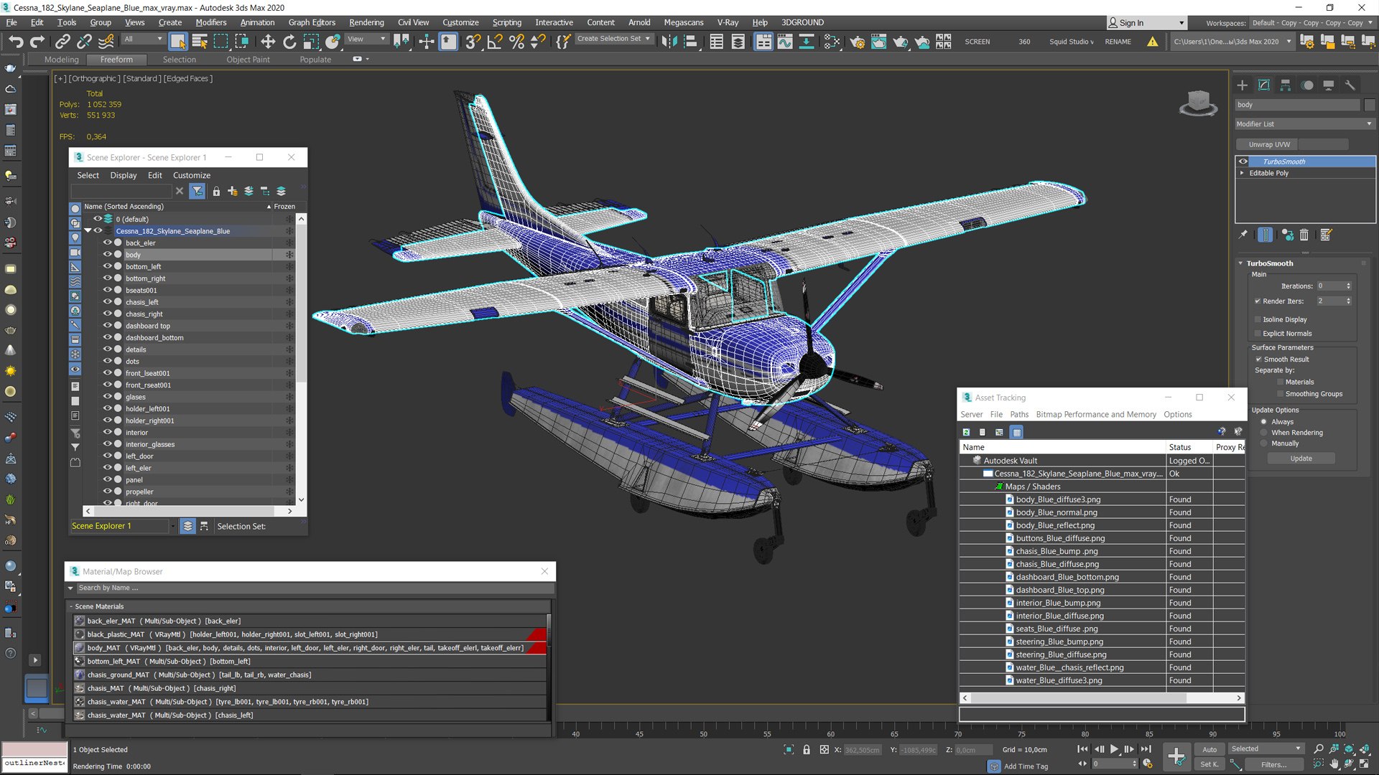Switch to the Hierarchy command panel tab
The image size is (1379, 775).
tap(1286, 85)
